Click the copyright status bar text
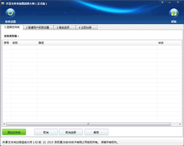Image resolution: width=184 pixels, height=146 pixels. [60, 142]
